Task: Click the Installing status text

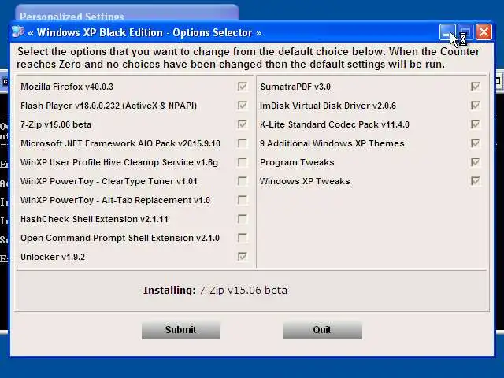Action: [215, 291]
